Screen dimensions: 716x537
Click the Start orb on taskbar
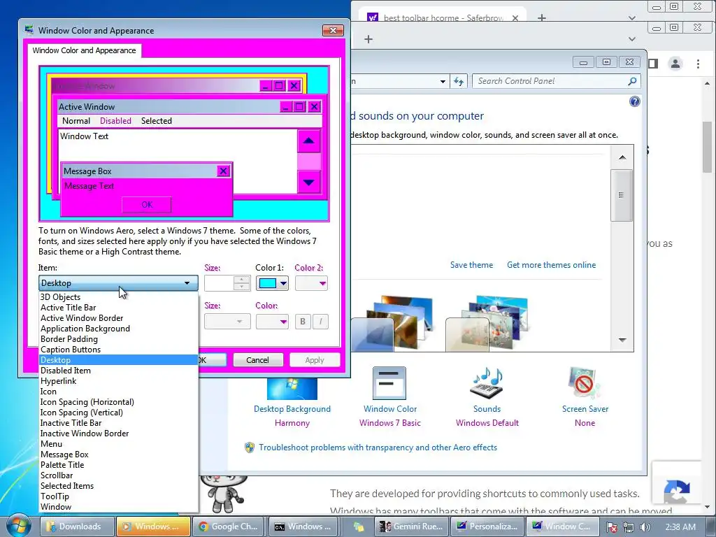coord(17,526)
